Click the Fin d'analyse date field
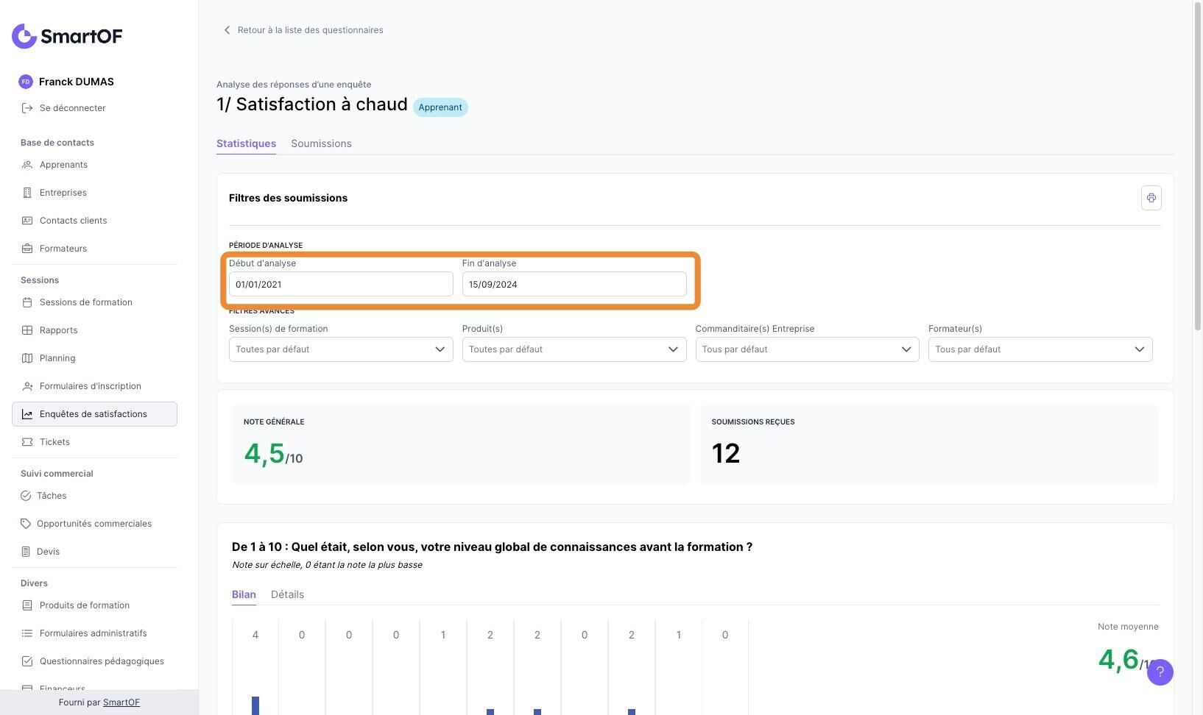Image resolution: width=1203 pixels, height=715 pixels. [x=574, y=285]
